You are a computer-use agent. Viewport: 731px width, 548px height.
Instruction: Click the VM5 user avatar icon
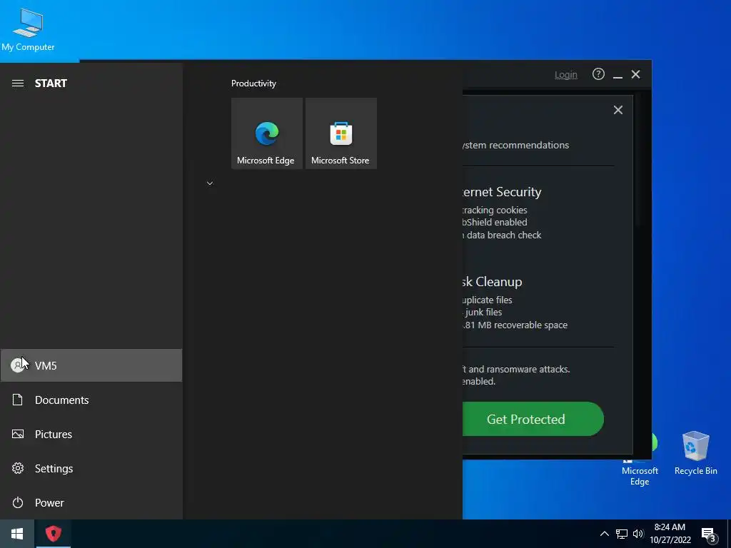pyautogui.click(x=18, y=365)
